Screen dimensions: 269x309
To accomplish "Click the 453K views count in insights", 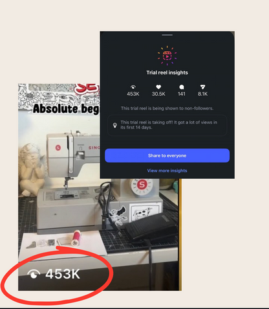I will click(133, 94).
